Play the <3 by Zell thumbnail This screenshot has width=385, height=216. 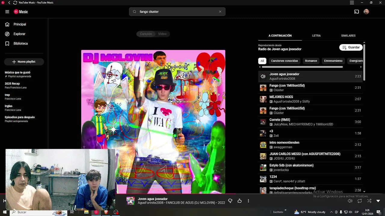(x=263, y=133)
